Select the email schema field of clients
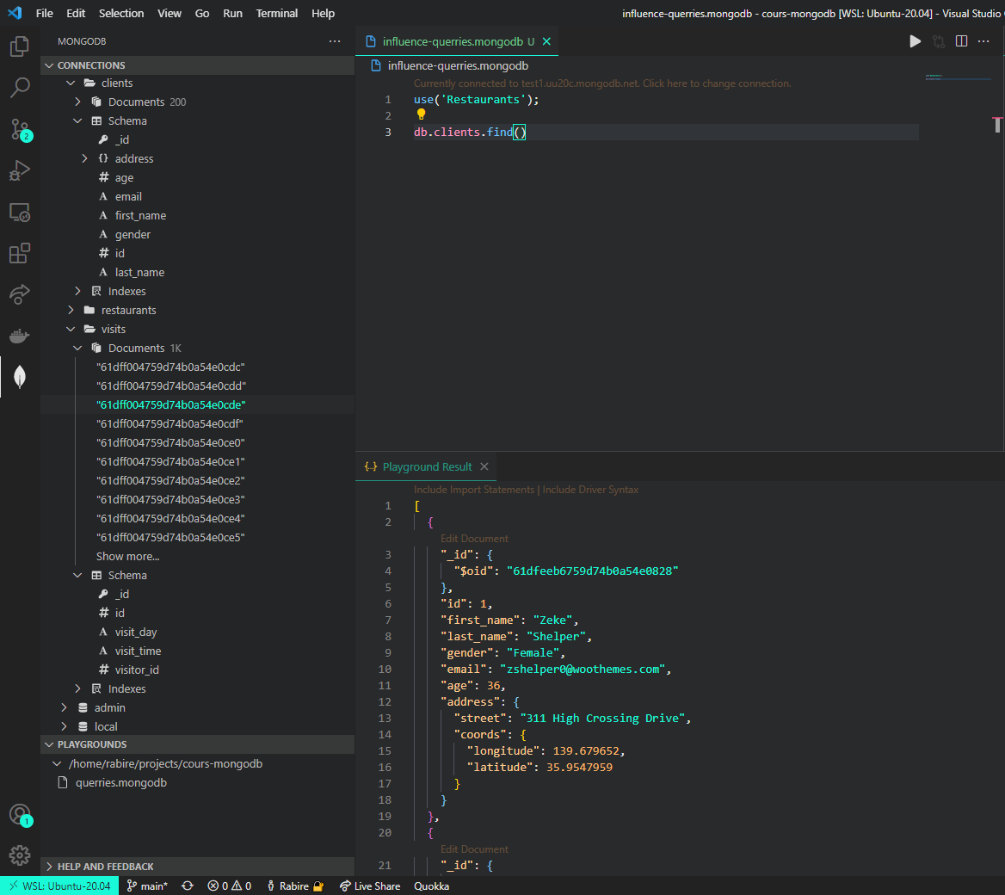The height and width of the screenshot is (895, 1005). point(128,197)
